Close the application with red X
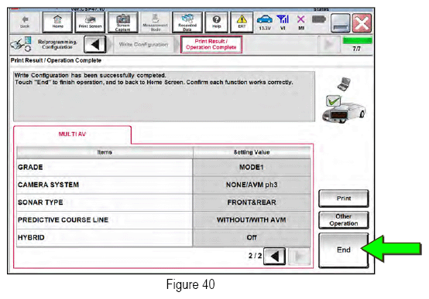 (x=362, y=23)
